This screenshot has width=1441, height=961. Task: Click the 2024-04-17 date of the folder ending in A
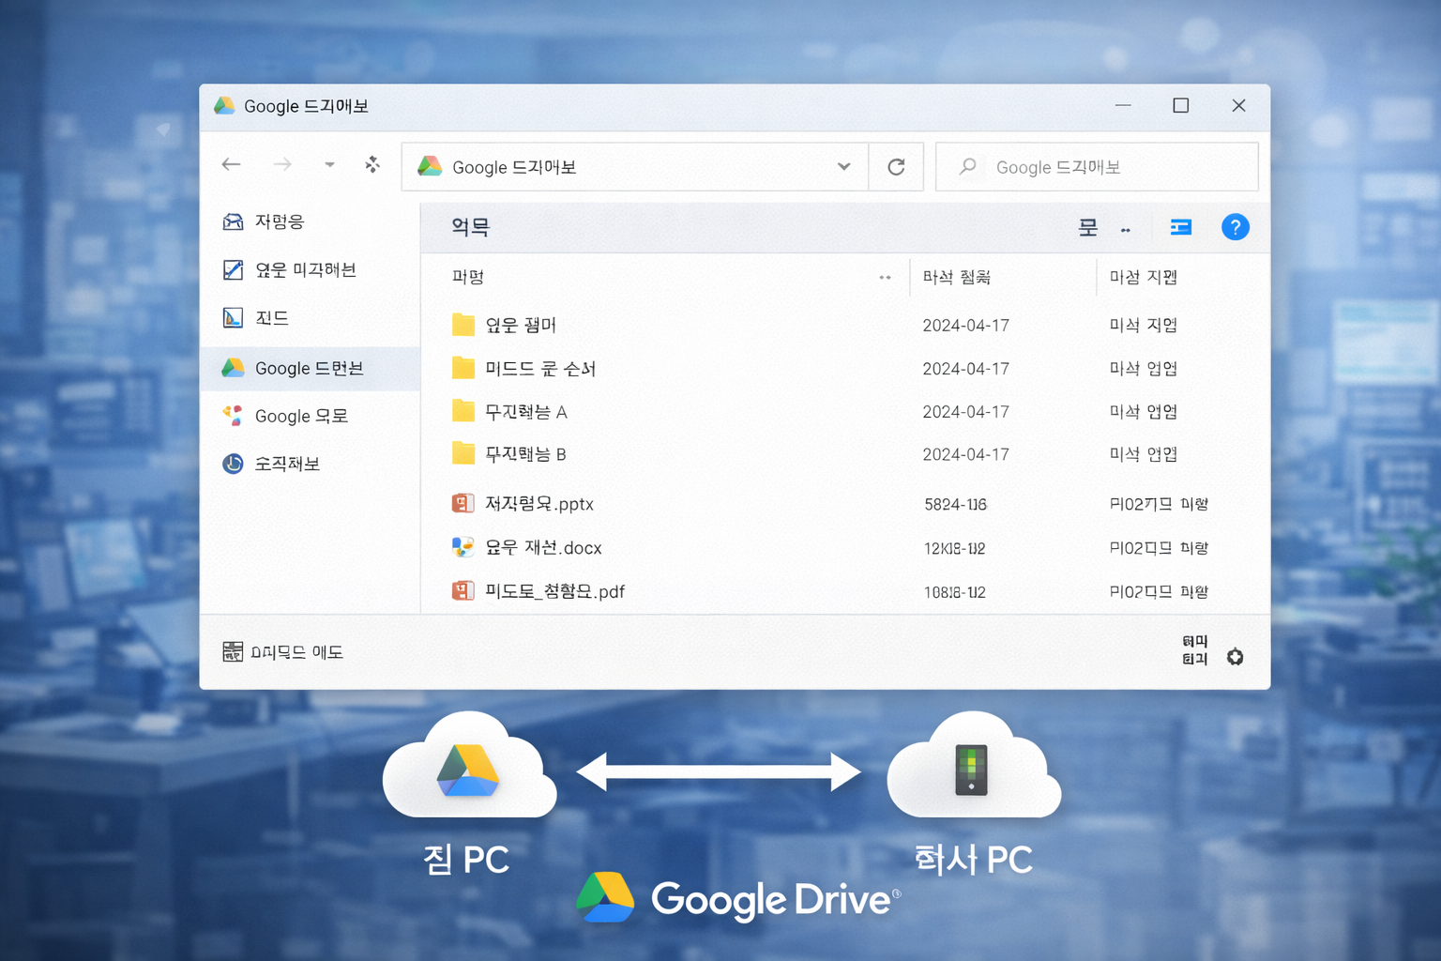coord(965,412)
